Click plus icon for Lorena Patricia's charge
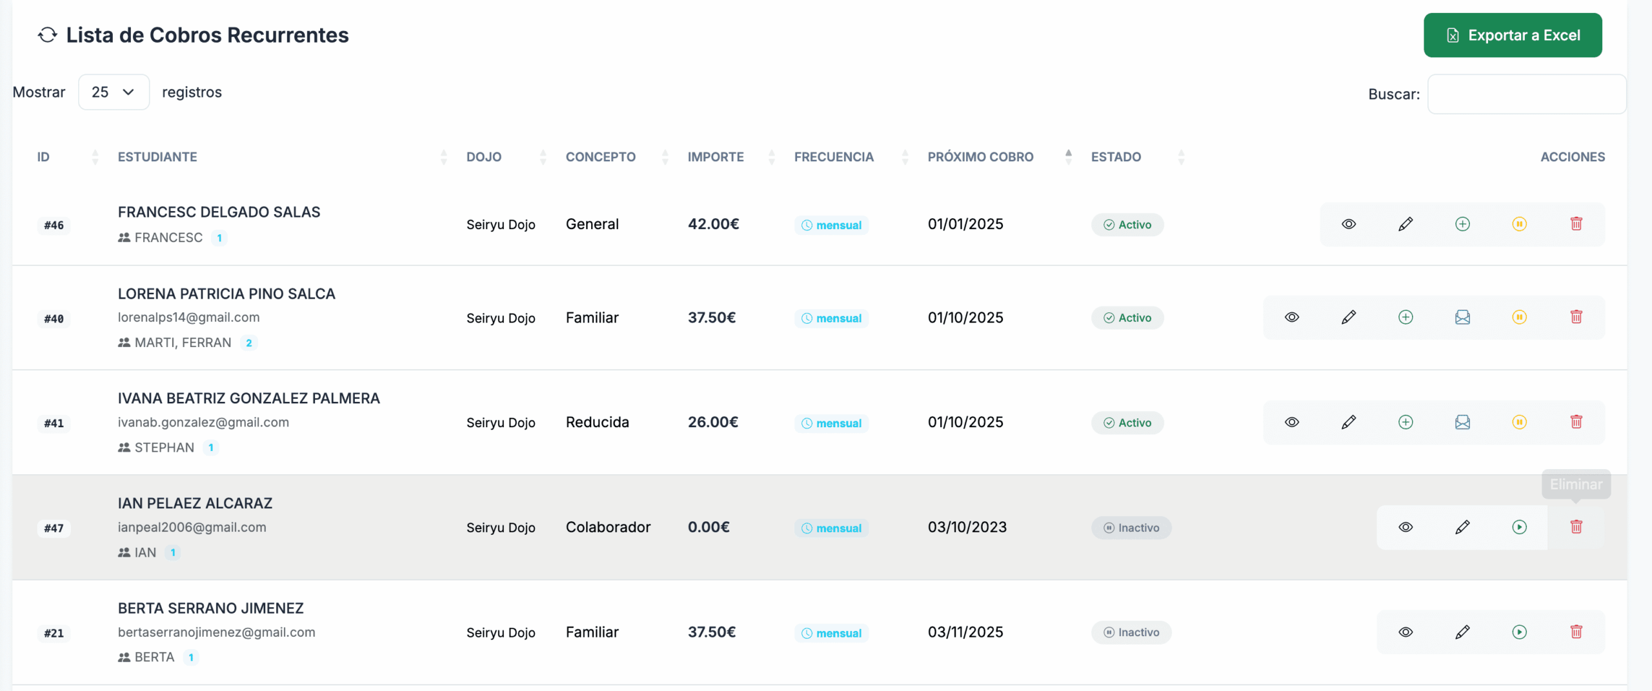This screenshot has height=691, width=1652. 1405,317
